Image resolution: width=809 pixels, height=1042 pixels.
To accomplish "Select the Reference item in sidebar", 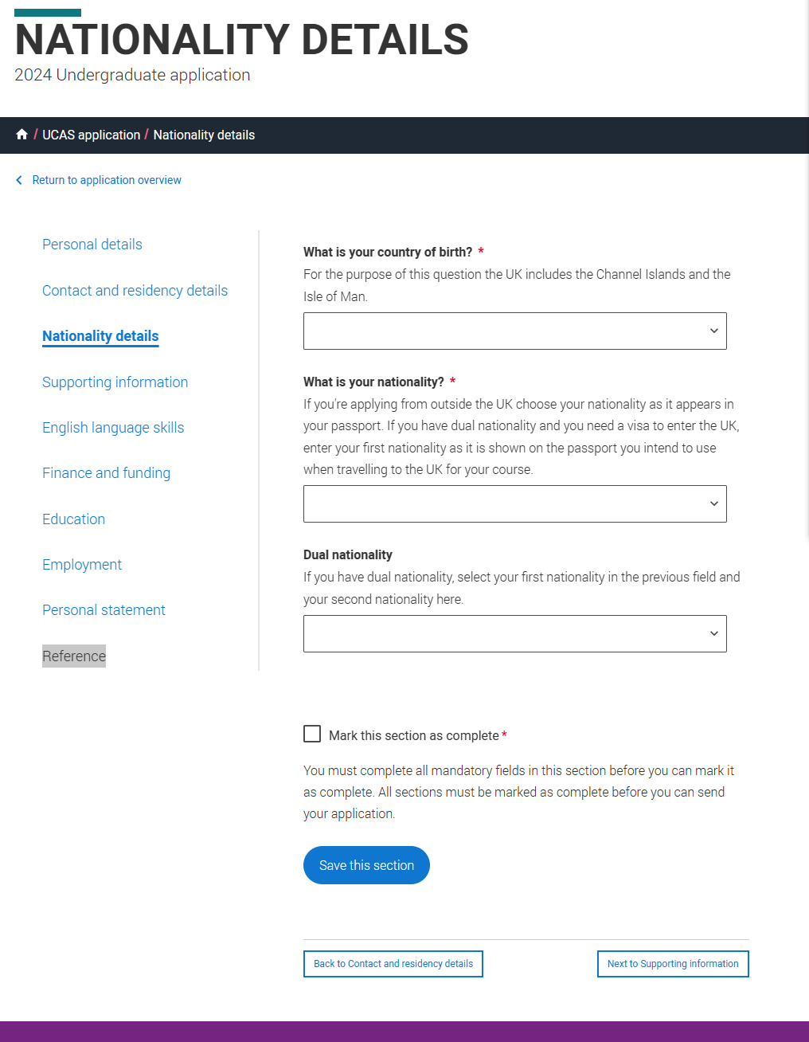I will [x=74, y=656].
